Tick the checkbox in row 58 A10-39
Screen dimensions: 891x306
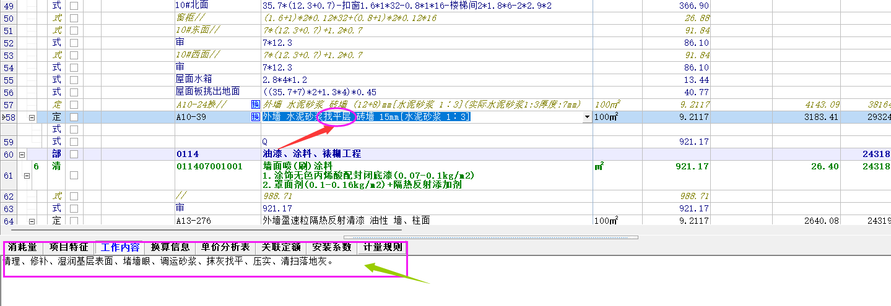pos(74,117)
